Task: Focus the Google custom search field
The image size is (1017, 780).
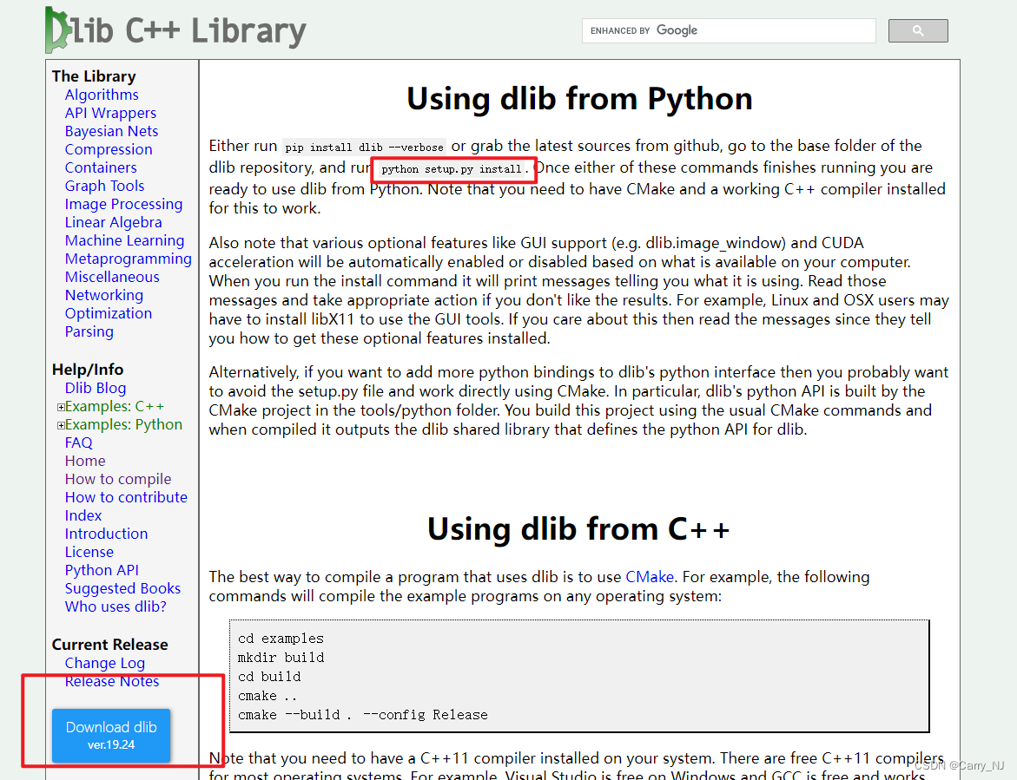Action: click(x=729, y=30)
